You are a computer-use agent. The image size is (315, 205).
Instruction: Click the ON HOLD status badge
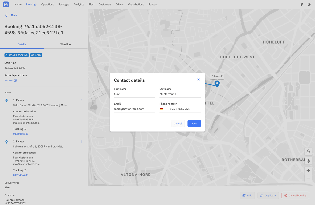pos(36,55)
